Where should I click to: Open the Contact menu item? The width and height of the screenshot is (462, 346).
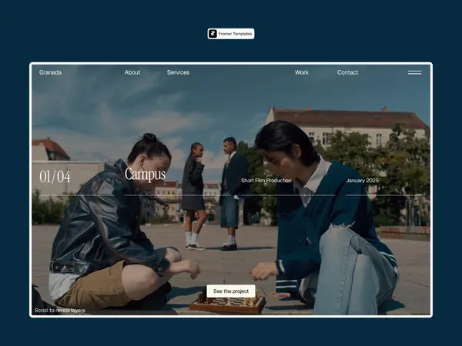(348, 72)
